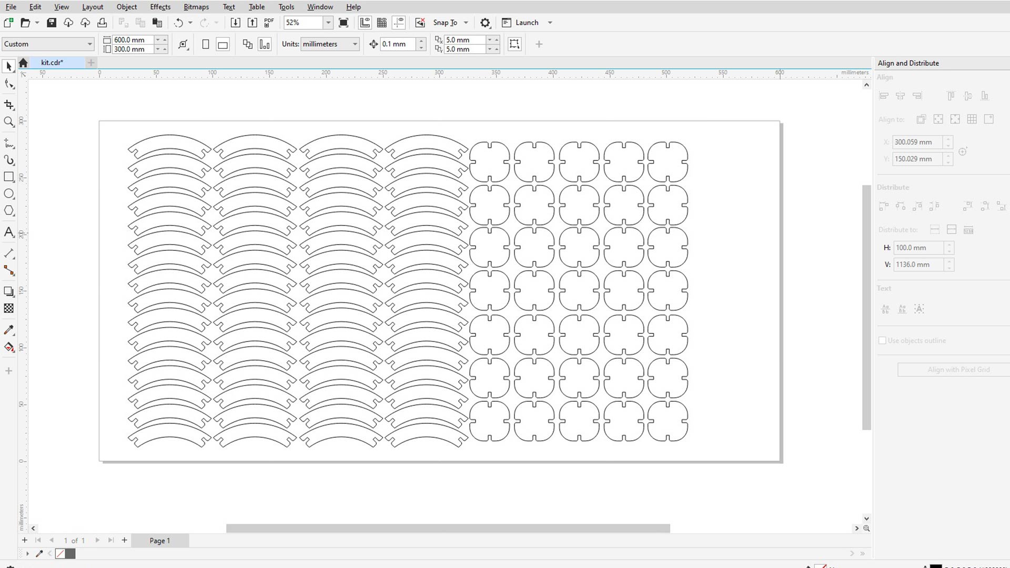This screenshot has height=568, width=1010.
Task: Click the nudge distance 0.1 mm field
Action: (398, 44)
